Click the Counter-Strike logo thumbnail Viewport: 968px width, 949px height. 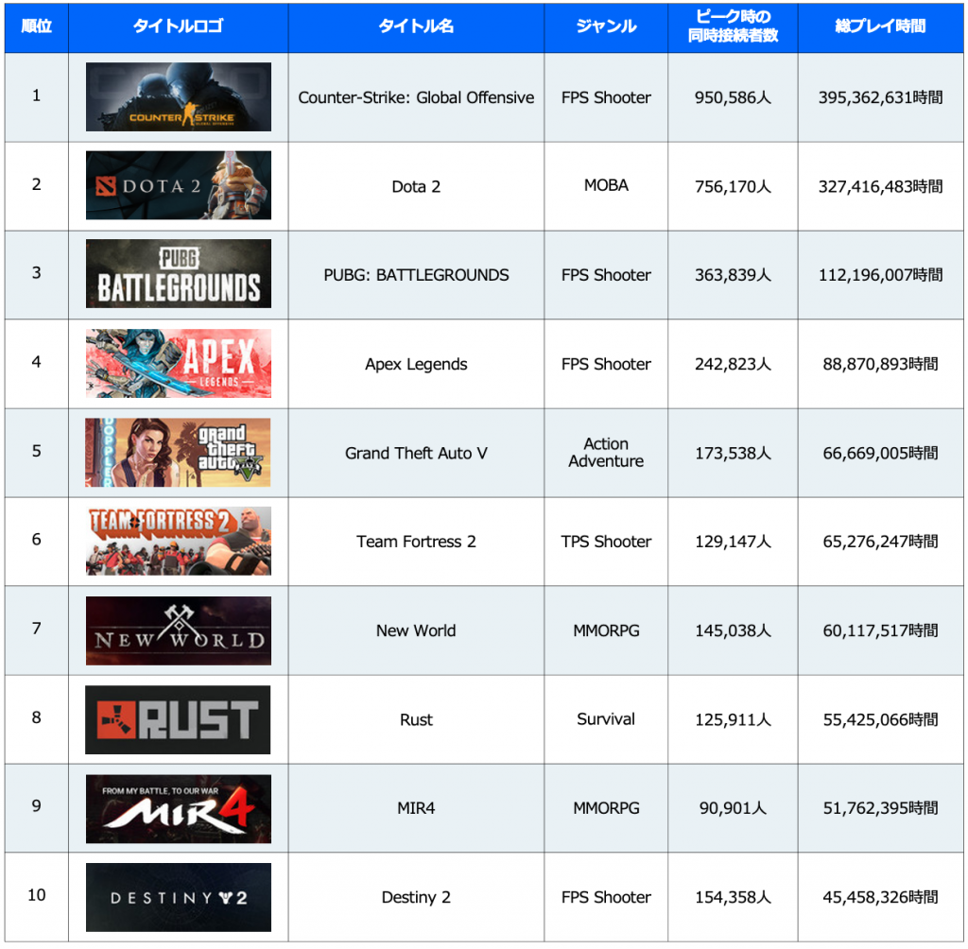pyautogui.click(x=179, y=97)
